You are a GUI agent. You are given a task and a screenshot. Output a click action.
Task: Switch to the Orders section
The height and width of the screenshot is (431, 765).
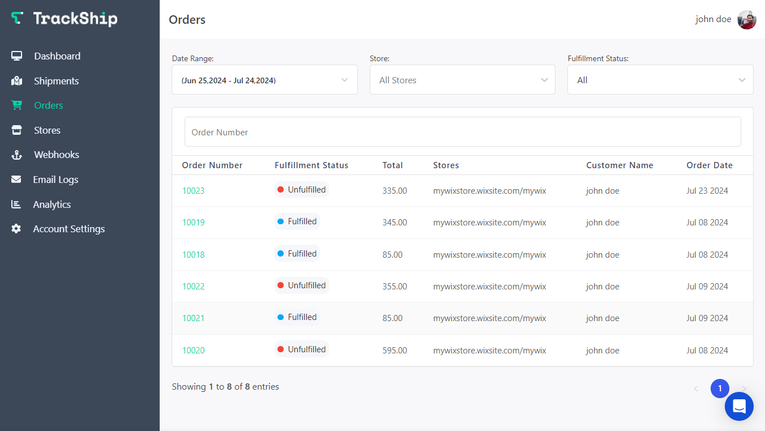[48, 105]
